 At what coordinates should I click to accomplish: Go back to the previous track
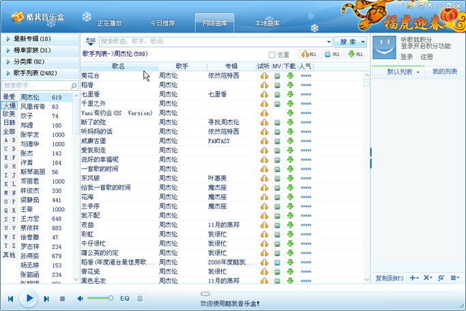coord(10,299)
